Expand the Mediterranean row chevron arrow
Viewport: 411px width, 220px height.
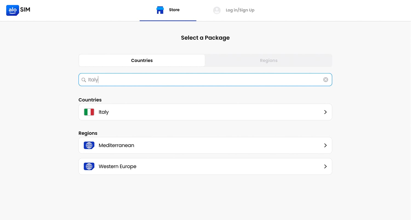[x=325, y=145]
